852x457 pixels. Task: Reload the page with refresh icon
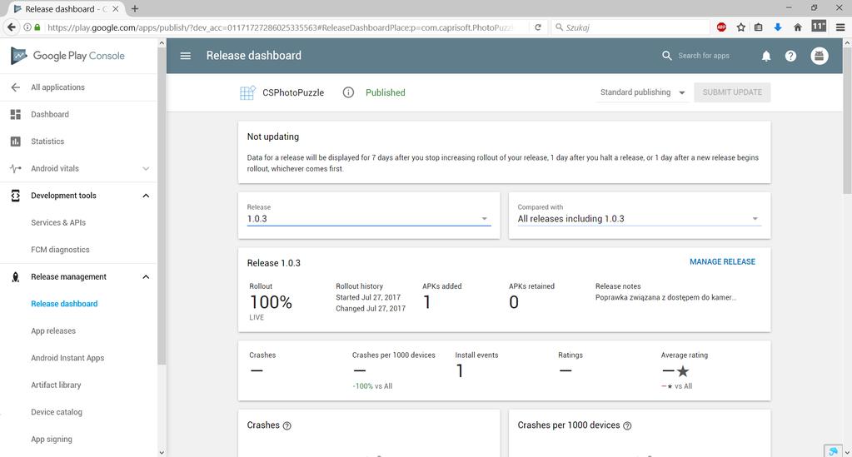point(537,27)
